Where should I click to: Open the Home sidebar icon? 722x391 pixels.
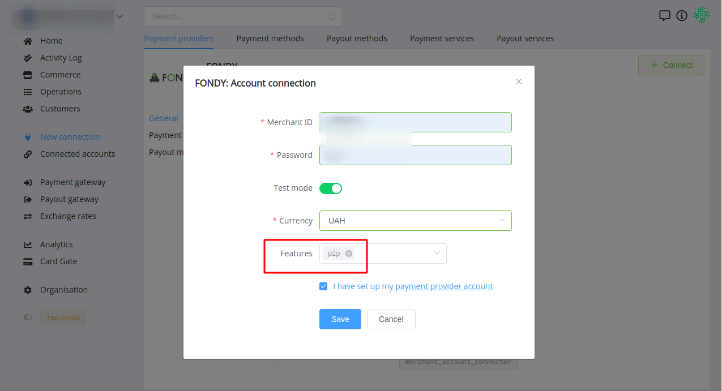[27, 41]
